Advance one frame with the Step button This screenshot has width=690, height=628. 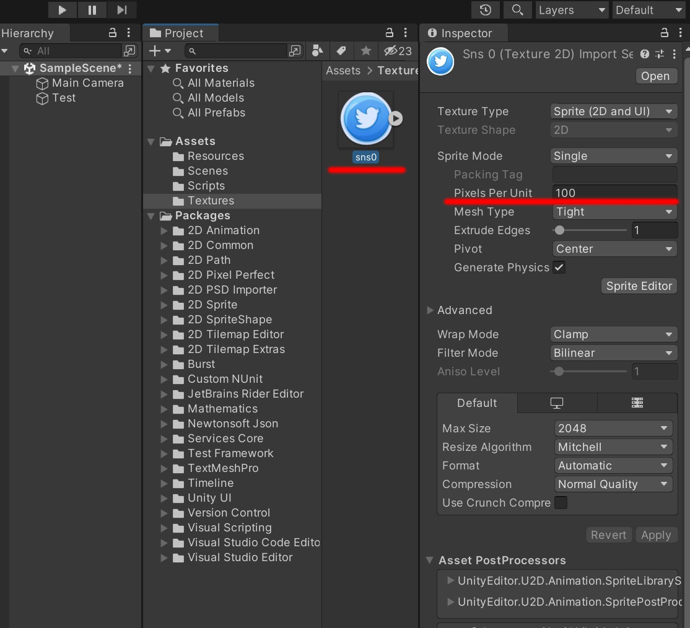click(x=122, y=10)
